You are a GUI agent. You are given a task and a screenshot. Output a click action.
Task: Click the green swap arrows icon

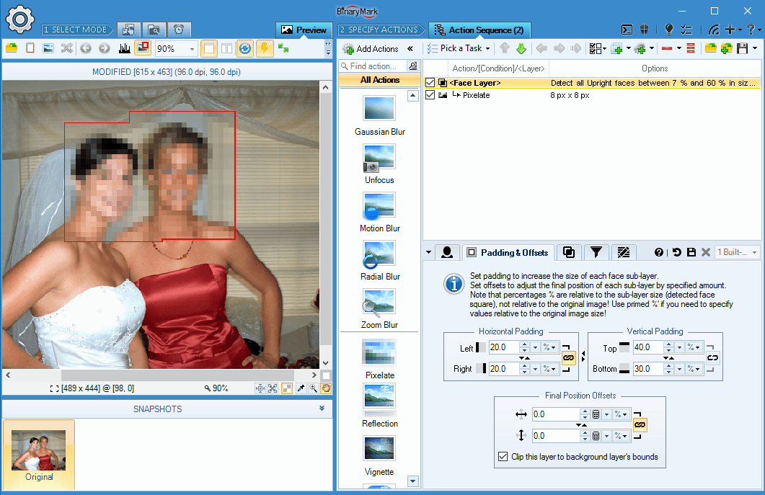tap(283, 48)
